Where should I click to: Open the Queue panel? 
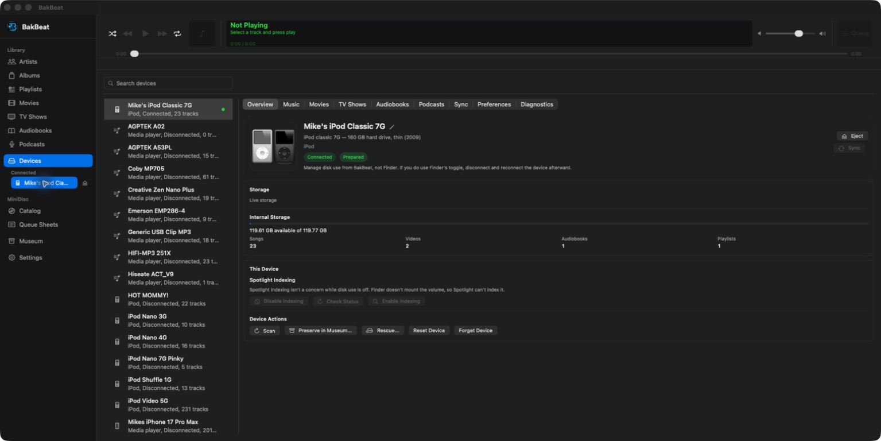coord(855,34)
